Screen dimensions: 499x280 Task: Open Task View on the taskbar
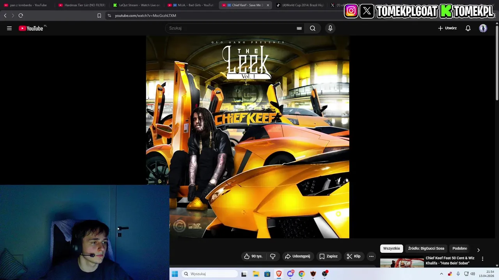pos(244,274)
